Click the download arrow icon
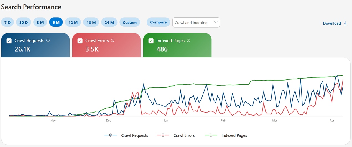Screen dimensions: 352x147 pos(345,23)
